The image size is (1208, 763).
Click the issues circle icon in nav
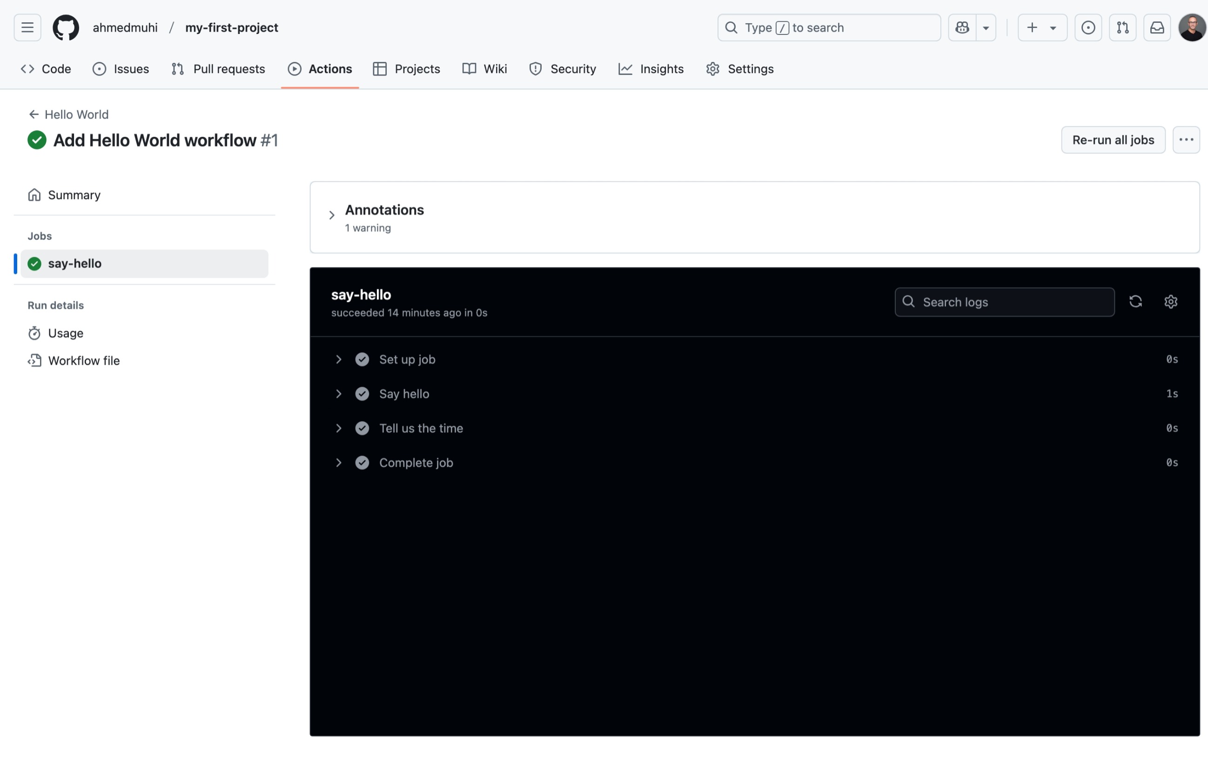tap(99, 68)
